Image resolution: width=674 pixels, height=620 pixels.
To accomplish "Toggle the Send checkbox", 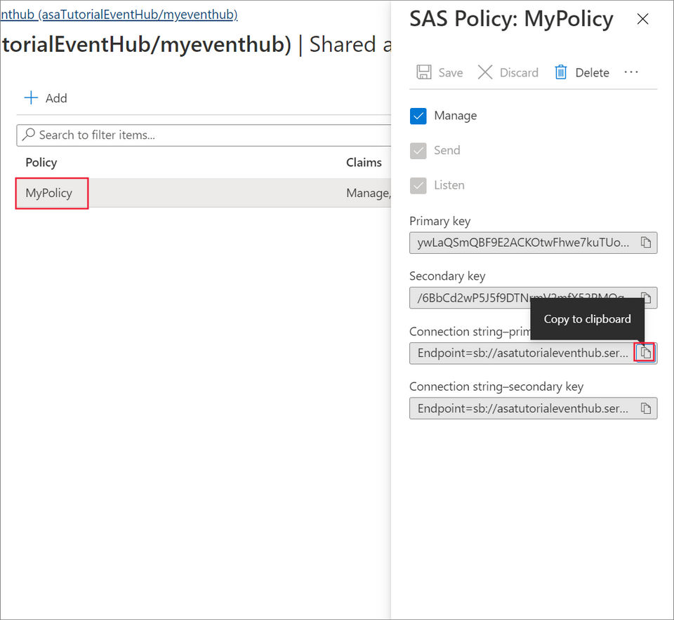I will 418,151.
